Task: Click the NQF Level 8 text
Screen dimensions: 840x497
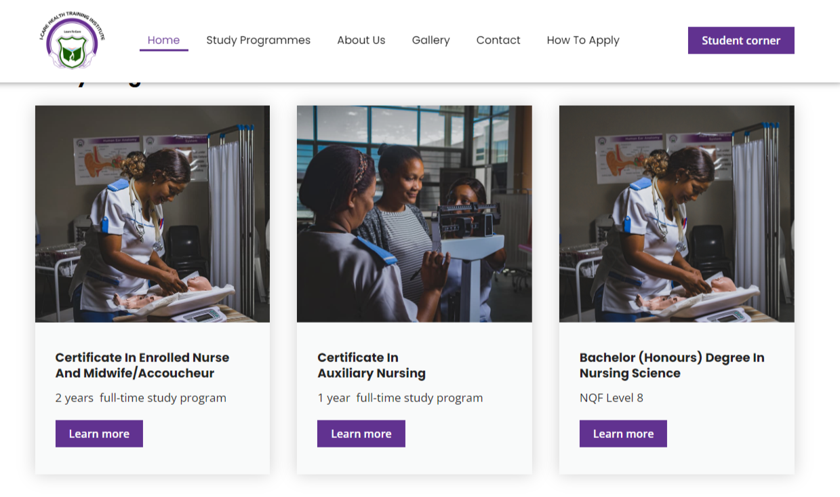Action: pyautogui.click(x=611, y=397)
